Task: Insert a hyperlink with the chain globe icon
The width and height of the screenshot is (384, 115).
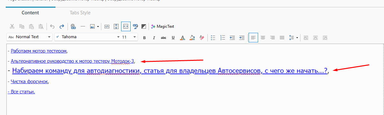Action: tap(73, 26)
